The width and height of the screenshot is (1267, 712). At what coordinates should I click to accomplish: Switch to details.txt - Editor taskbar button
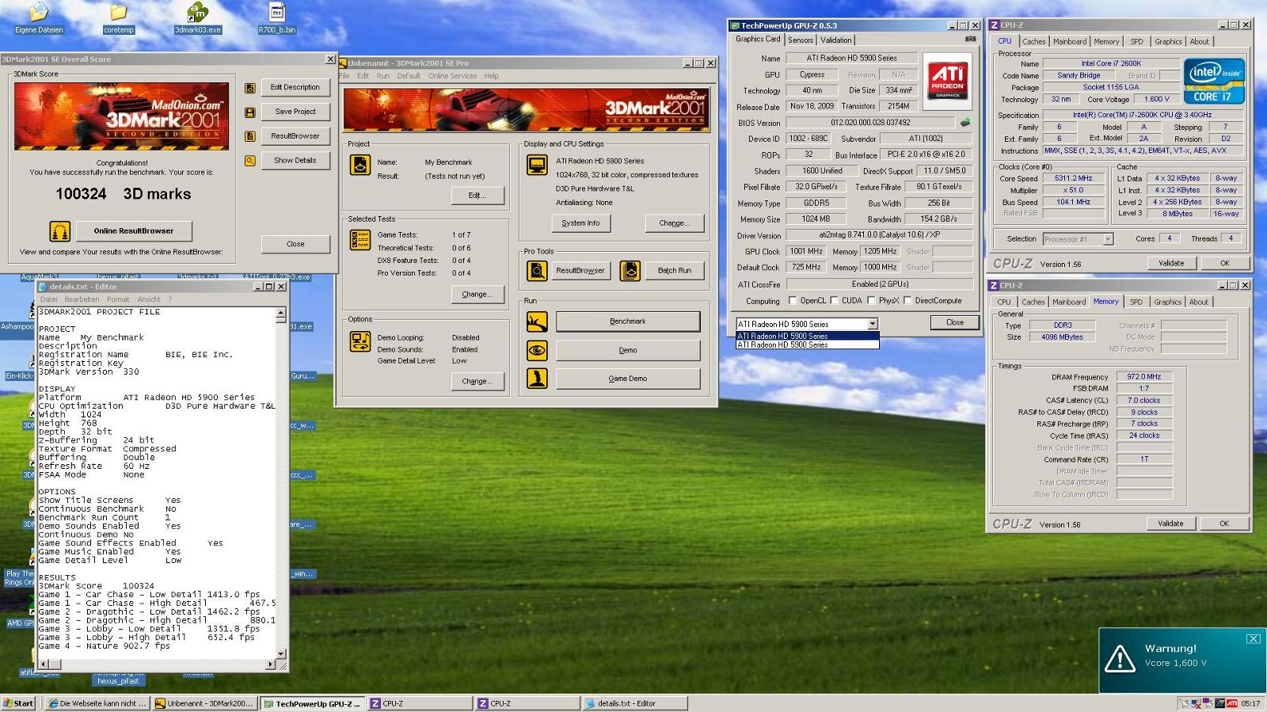pyautogui.click(x=634, y=703)
